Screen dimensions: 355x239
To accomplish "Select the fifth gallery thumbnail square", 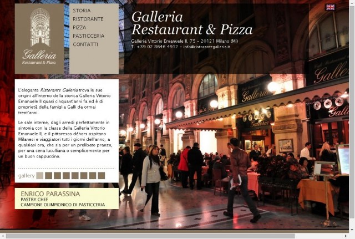I will coord(75,176).
